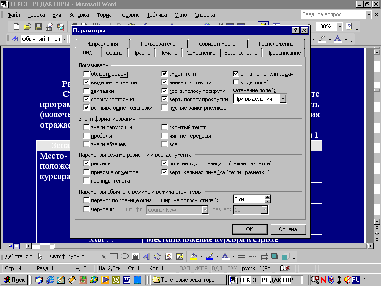Click the Shadow Style icon
The height and width of the screenshot is (286, 381).
click(275, 256)
